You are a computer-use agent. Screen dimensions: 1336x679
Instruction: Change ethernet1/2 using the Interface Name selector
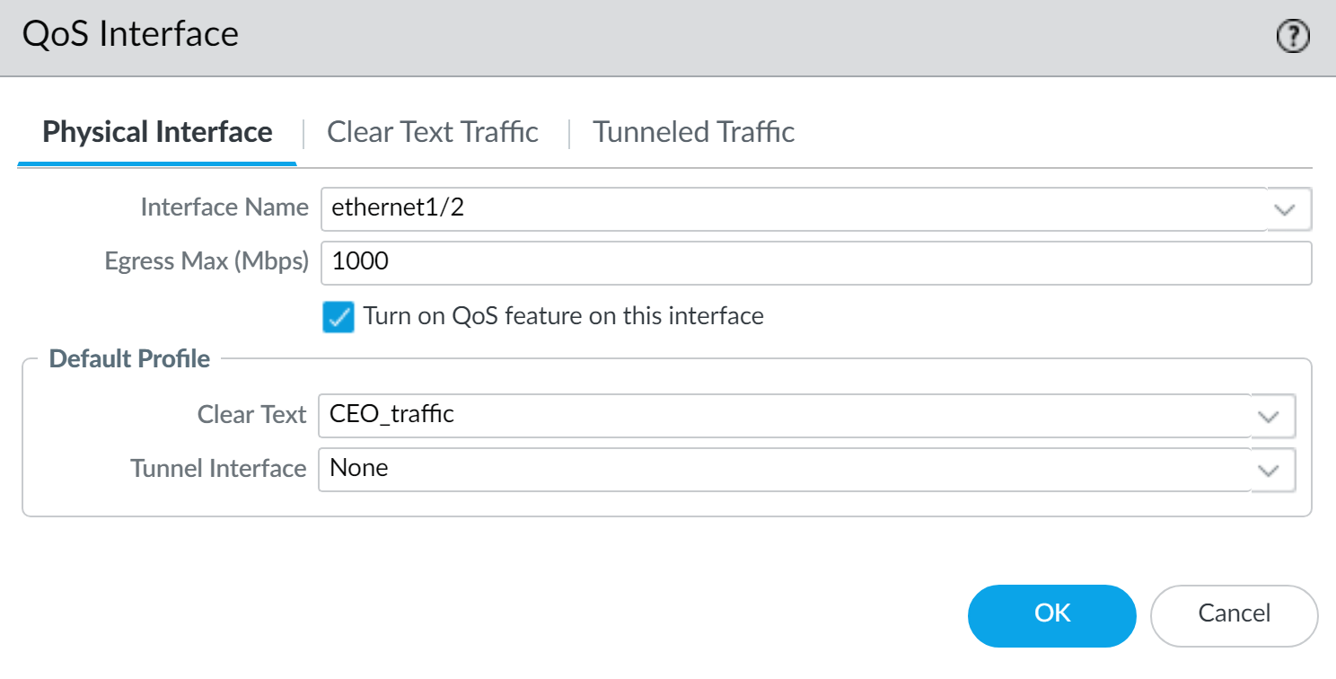pyautogui.click(x=1286, y=208)
